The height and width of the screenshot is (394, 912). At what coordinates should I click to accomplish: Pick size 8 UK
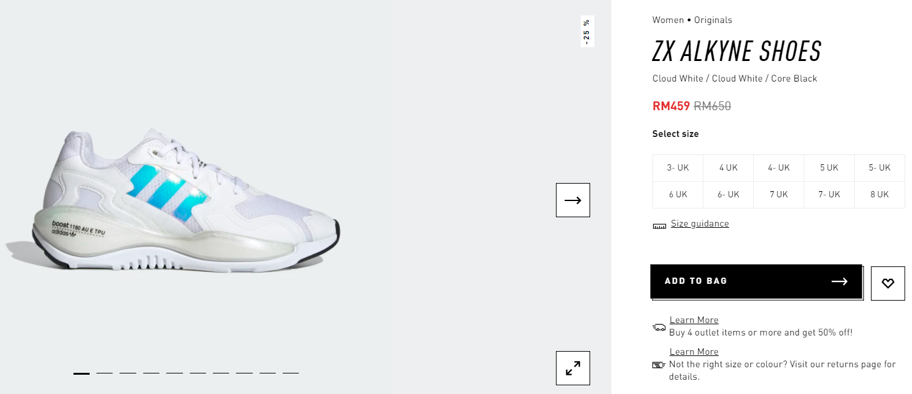(879, 194)
